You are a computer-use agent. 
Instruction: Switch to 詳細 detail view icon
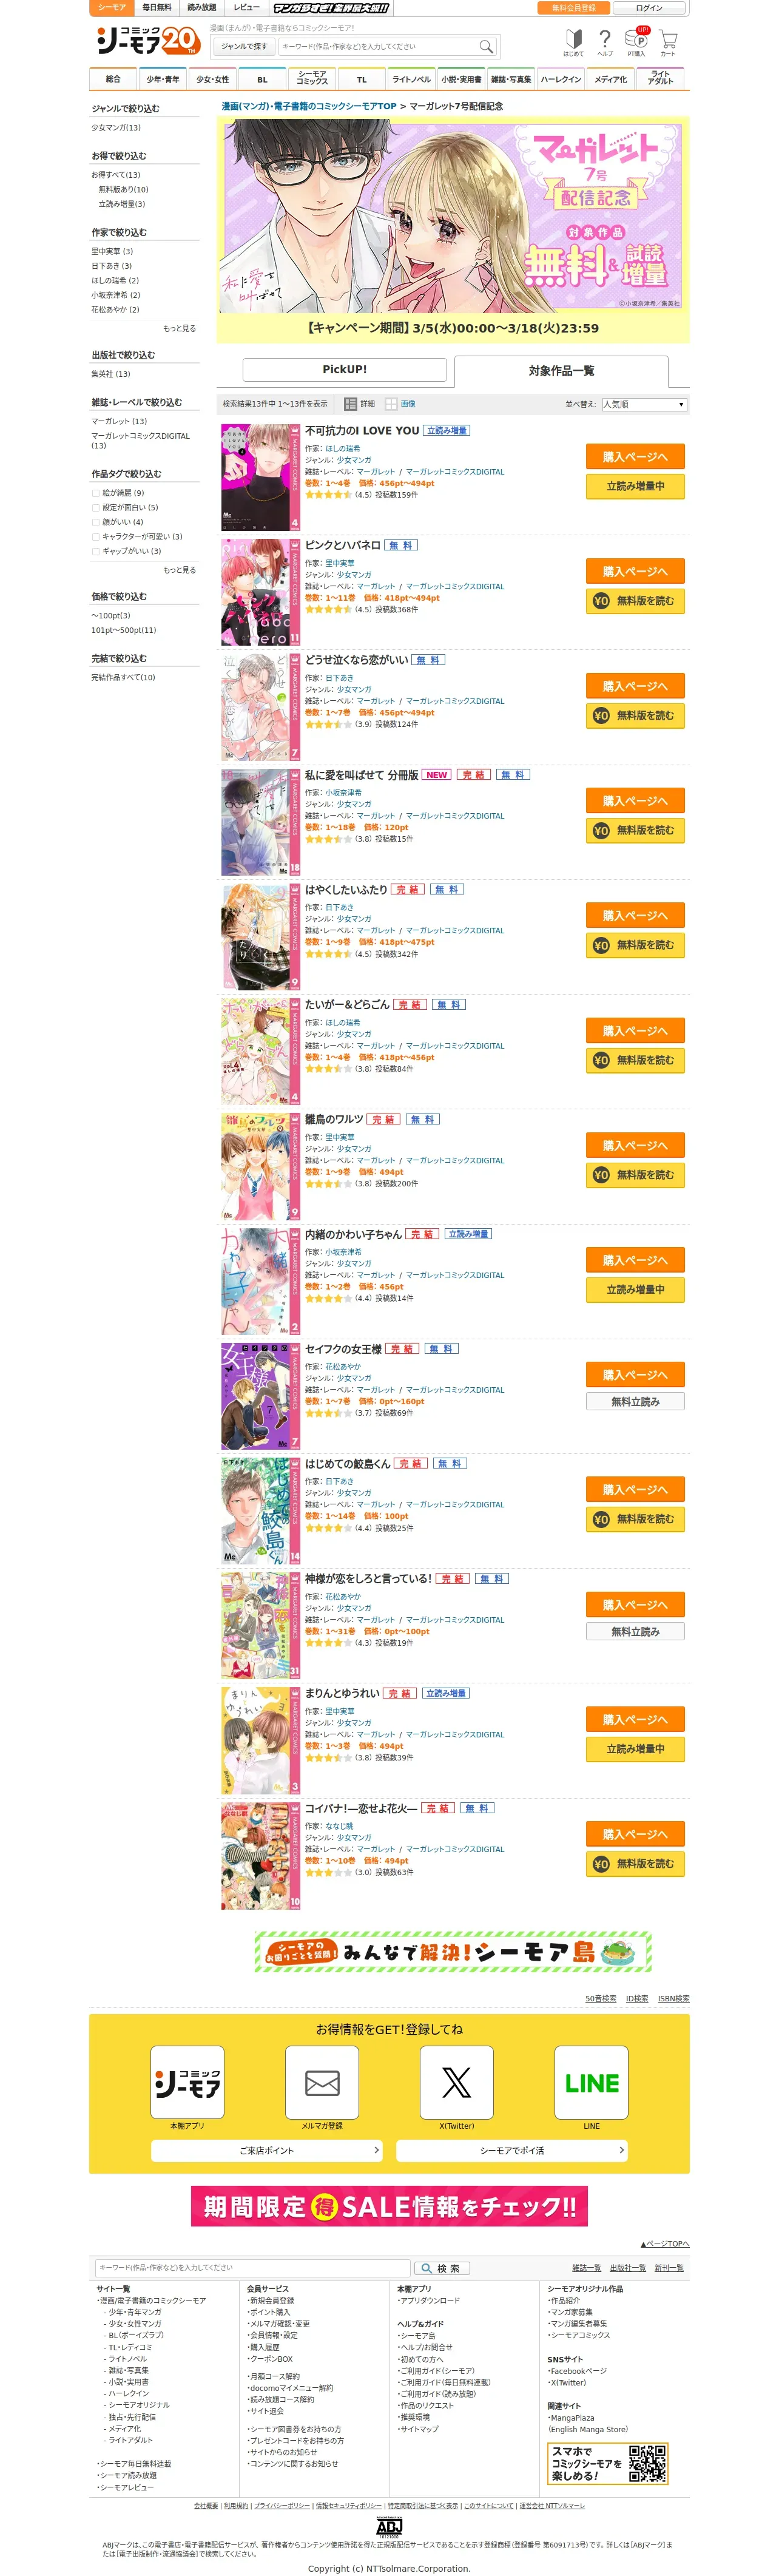coord(359,404)
